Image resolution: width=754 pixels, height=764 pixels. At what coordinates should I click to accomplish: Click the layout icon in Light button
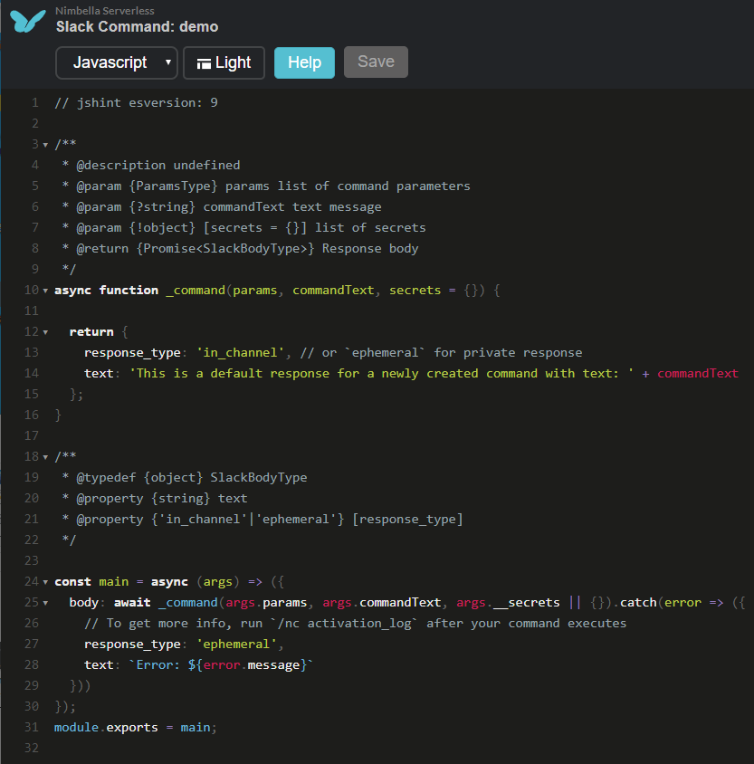coord(204,63)
